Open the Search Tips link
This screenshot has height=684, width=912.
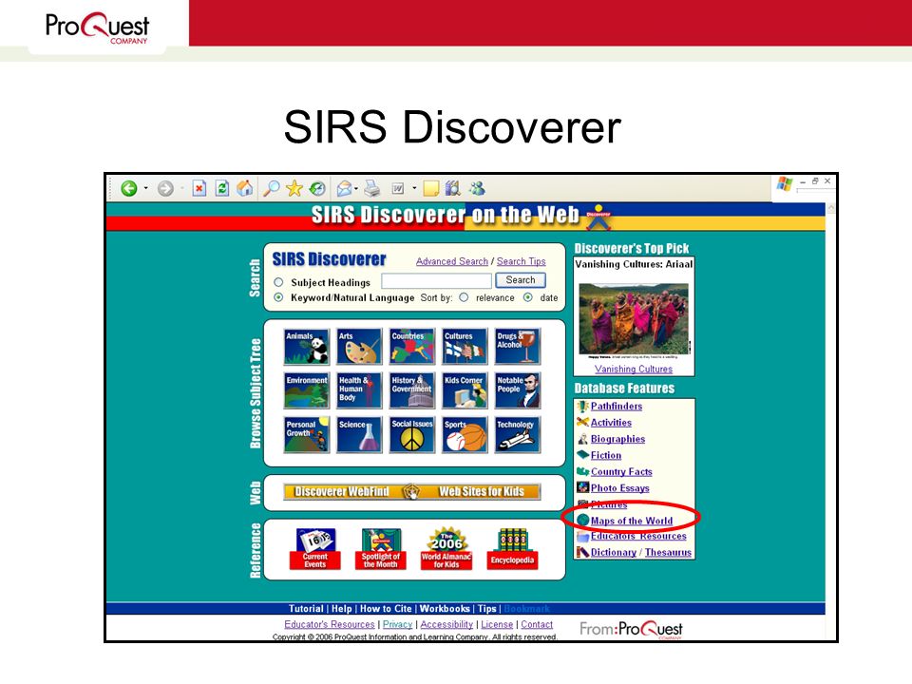coord(522,261)
